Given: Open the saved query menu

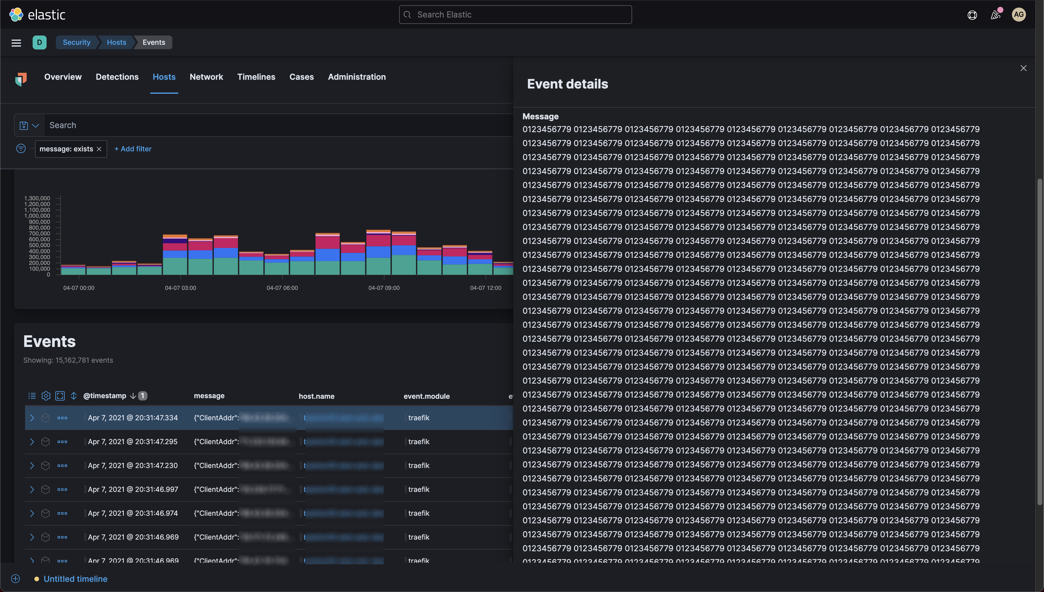Looking at the screenshot, I should pos(29,125).
